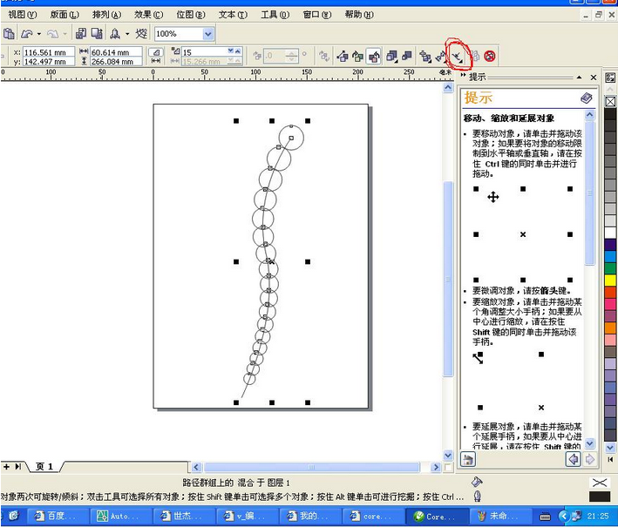Open the Undo history dropdown arrow
Screen dimensions: 618x527
[x=39, y=34]
